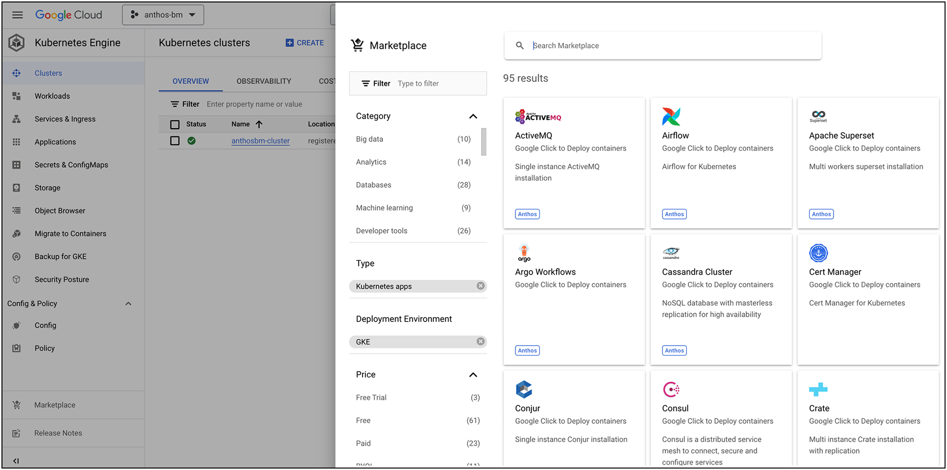
Task: Focus the Search Marketplace input field
Action: (x=663, y=46)
